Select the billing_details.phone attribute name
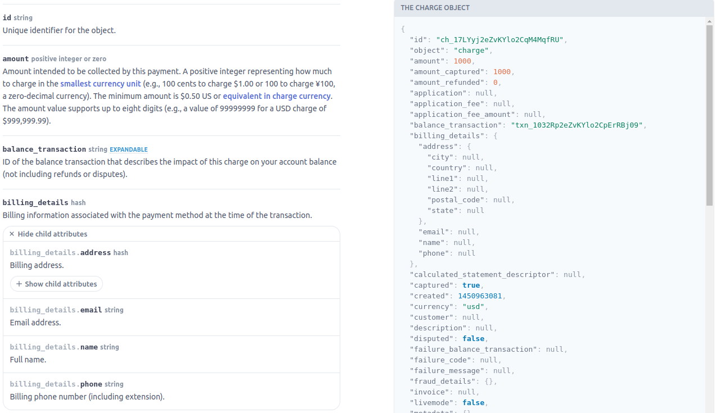Screen dimensions: 716x413 tap(91, 384)
